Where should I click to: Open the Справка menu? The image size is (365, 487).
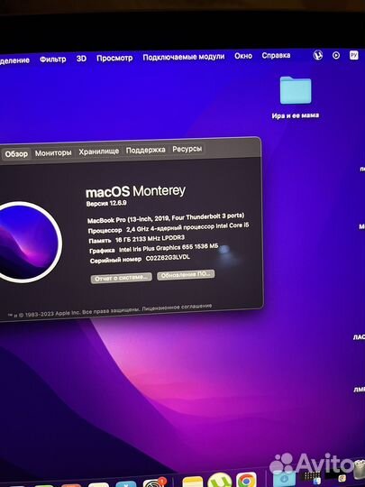(276, 55)
